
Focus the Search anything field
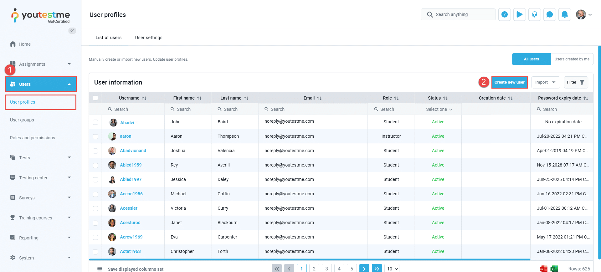[x=458, y=14]
